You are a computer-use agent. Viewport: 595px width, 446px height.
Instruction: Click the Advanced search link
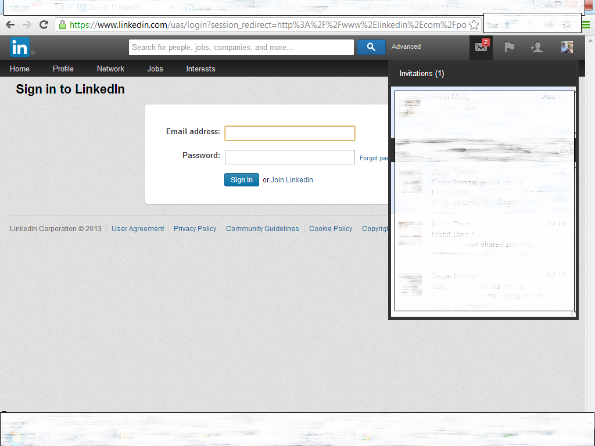[x=406, y=46]
